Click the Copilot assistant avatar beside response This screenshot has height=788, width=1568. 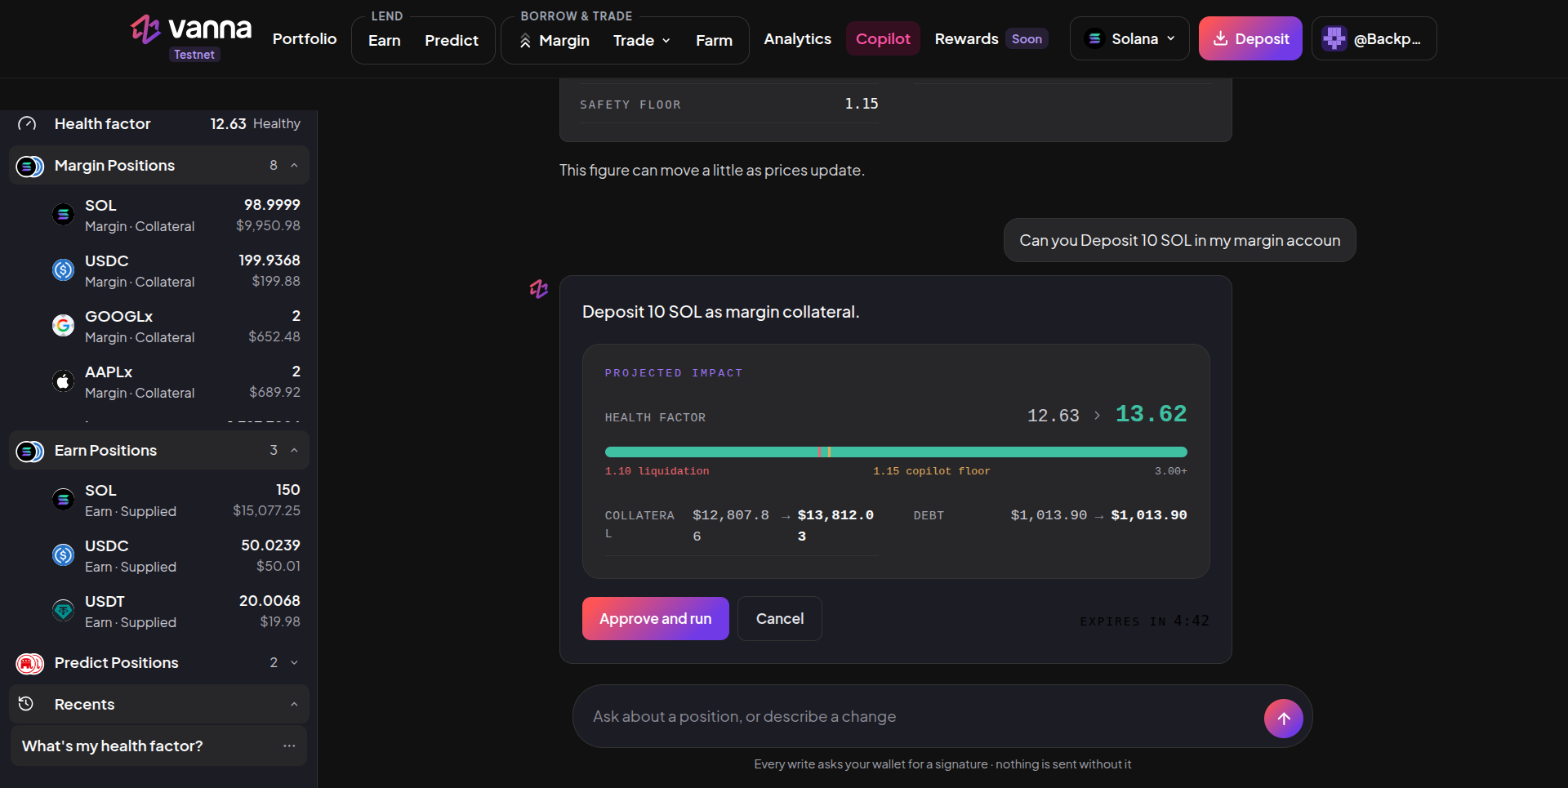tap(539, 289)
